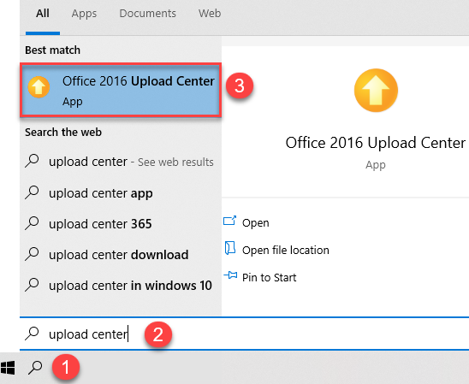469x384 pixels.
Task: Click the taskbar search magnifier icon
Action: [35, 368]
